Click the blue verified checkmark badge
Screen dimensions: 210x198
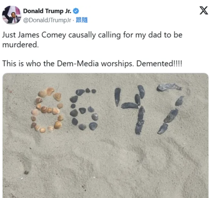(x=76, y=11)
